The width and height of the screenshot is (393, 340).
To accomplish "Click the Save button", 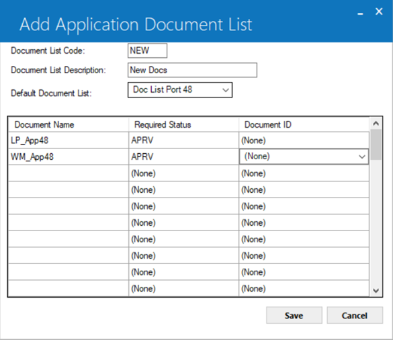I will tap(294, 315).
